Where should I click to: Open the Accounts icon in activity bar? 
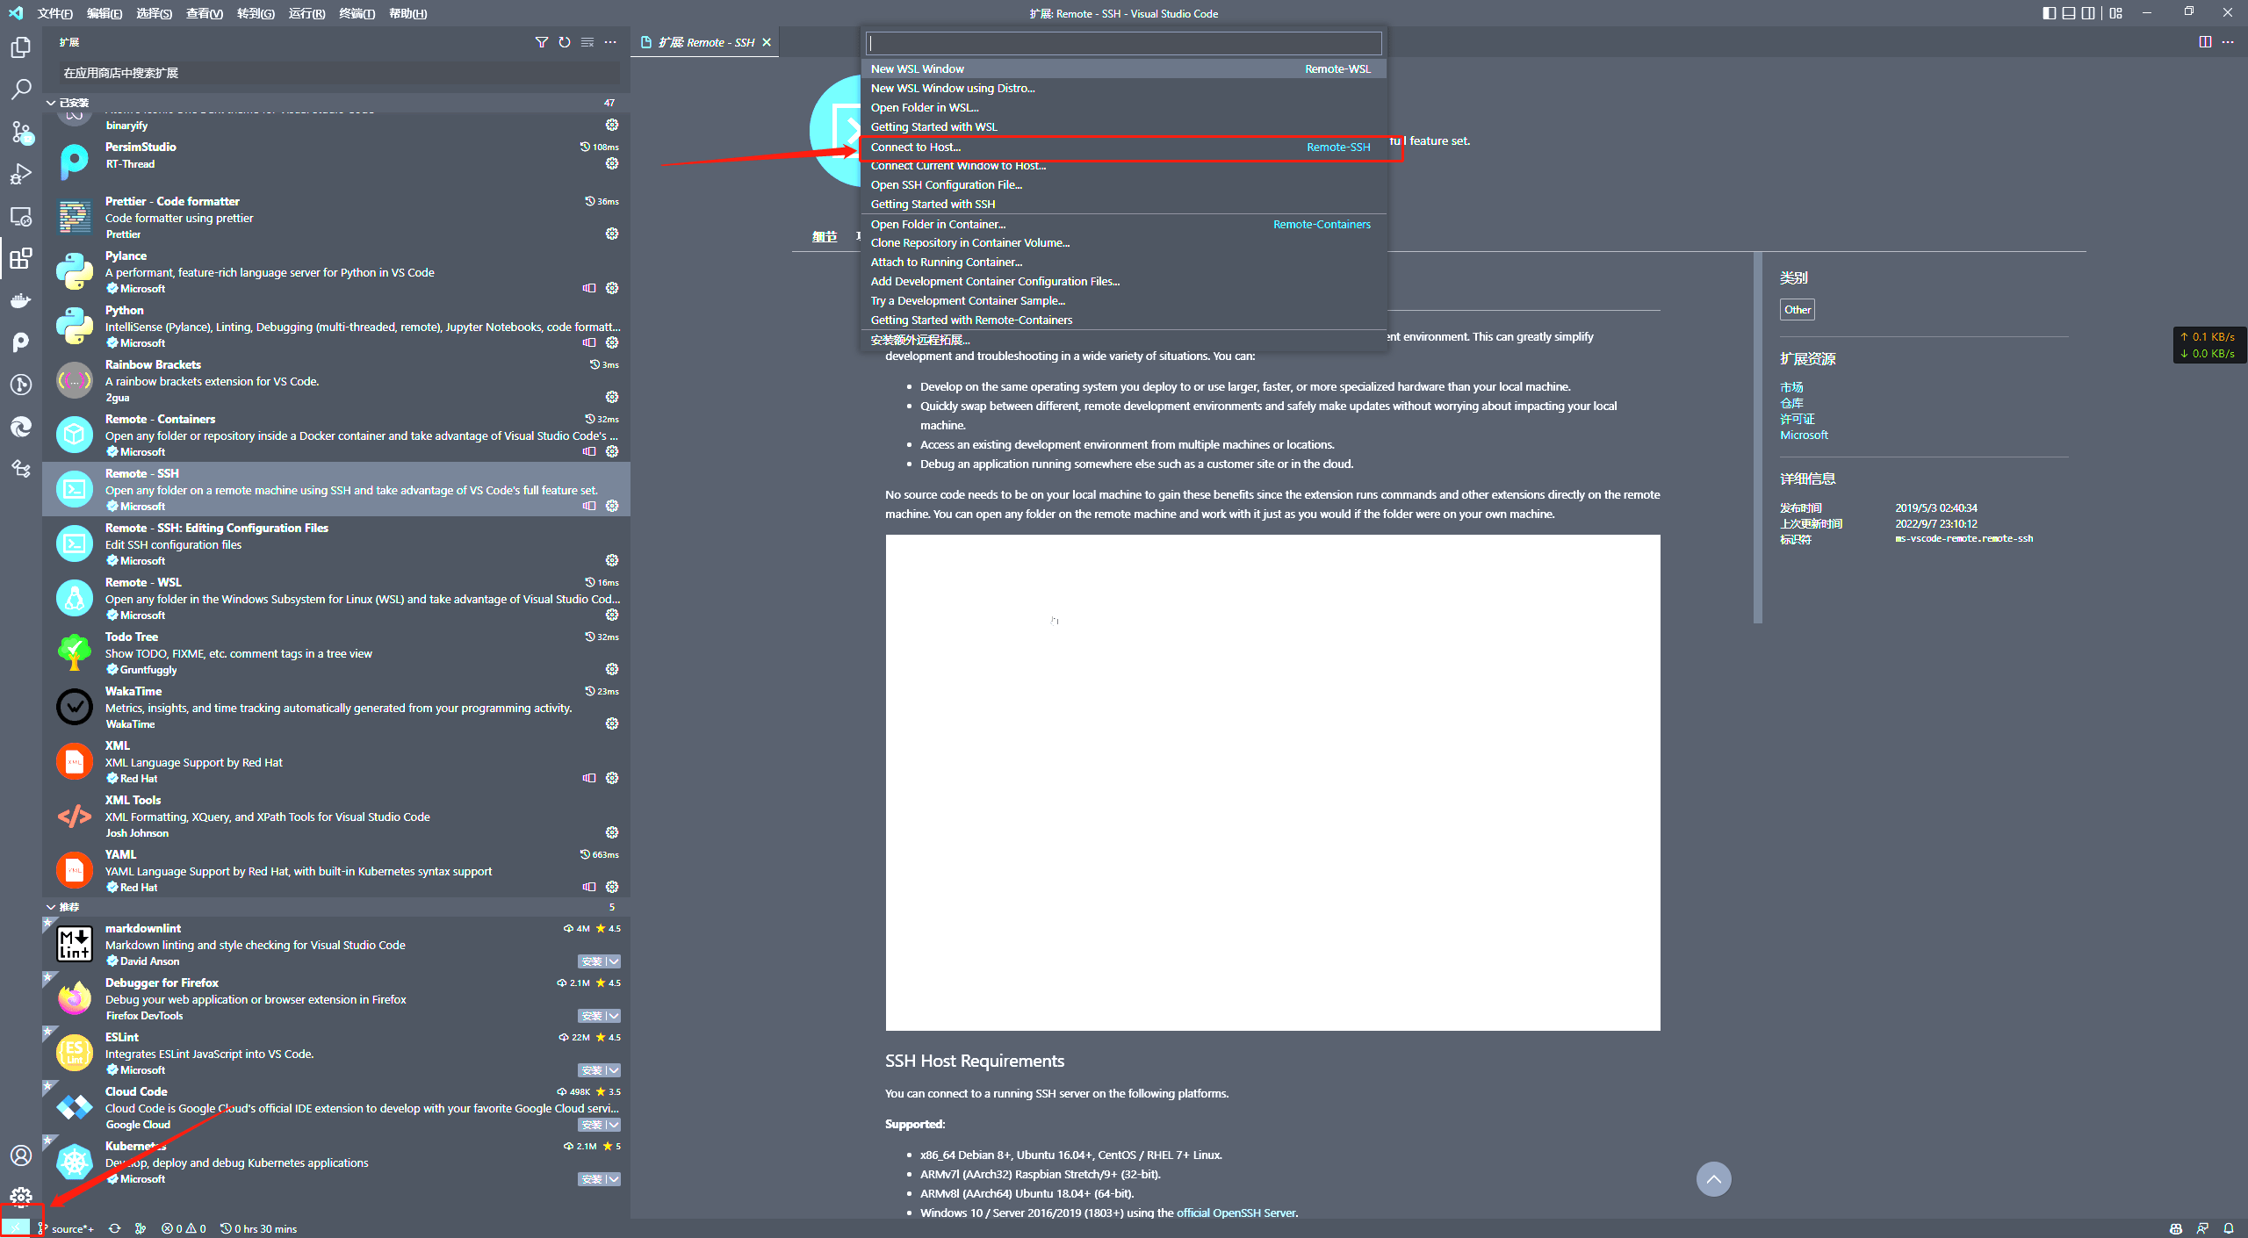[x=21, y=1155]
